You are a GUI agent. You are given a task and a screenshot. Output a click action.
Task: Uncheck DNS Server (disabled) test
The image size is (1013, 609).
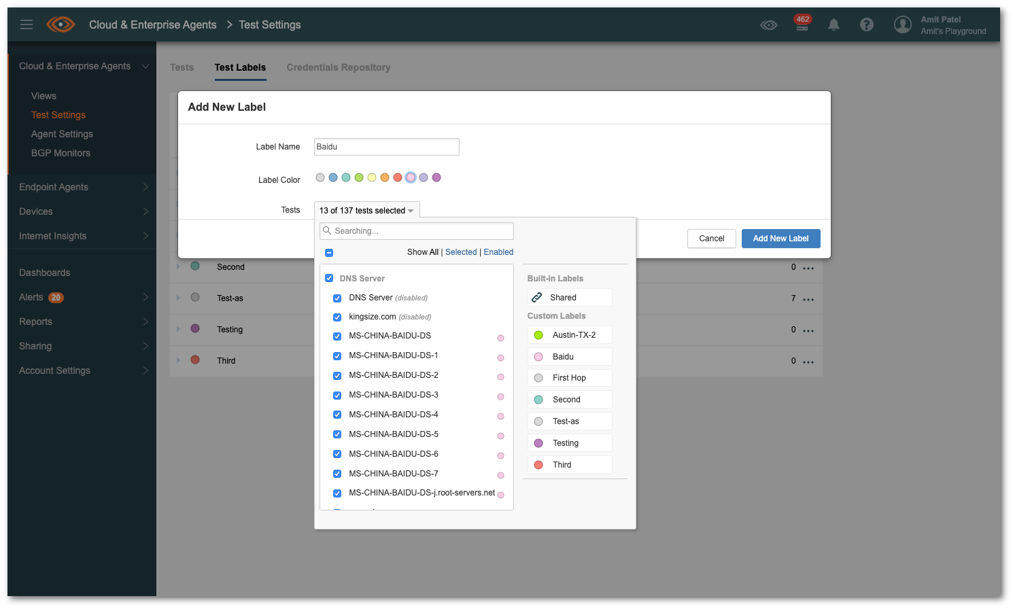pos(337,298)
